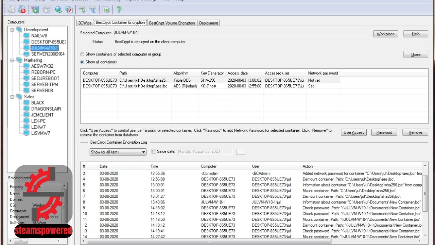Collapse the Development group in the tree
The image size is (435, 245).
point(12,30)
